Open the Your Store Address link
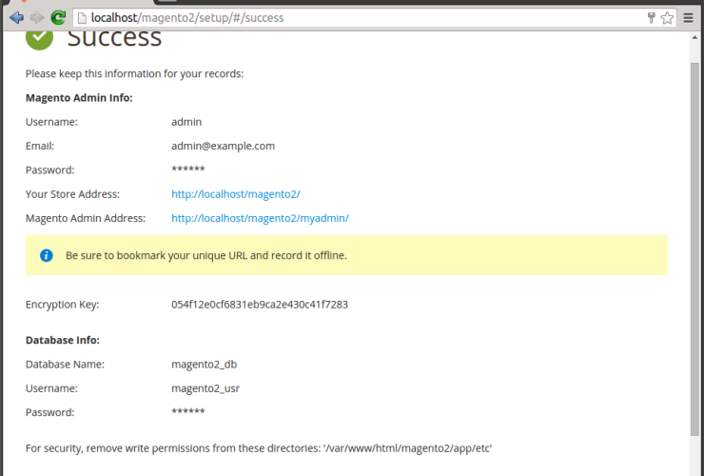704x476 pixels. [x=235, y=194]
